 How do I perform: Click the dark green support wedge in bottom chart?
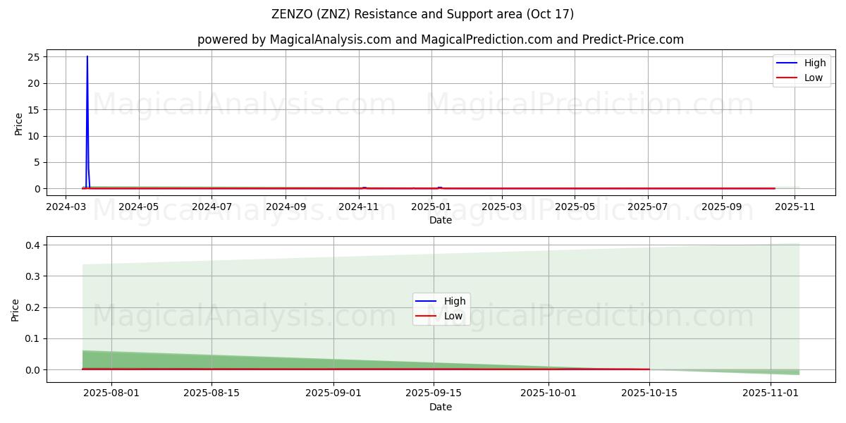point(141,360)
